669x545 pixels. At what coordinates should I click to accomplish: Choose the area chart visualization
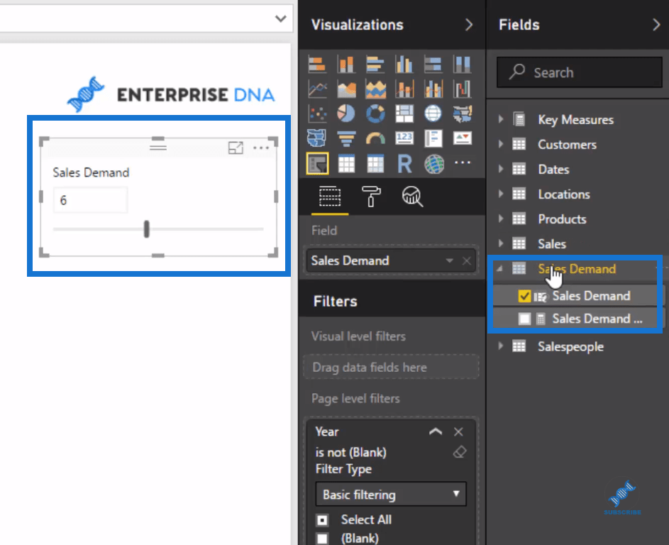click(x=346, y=89)
